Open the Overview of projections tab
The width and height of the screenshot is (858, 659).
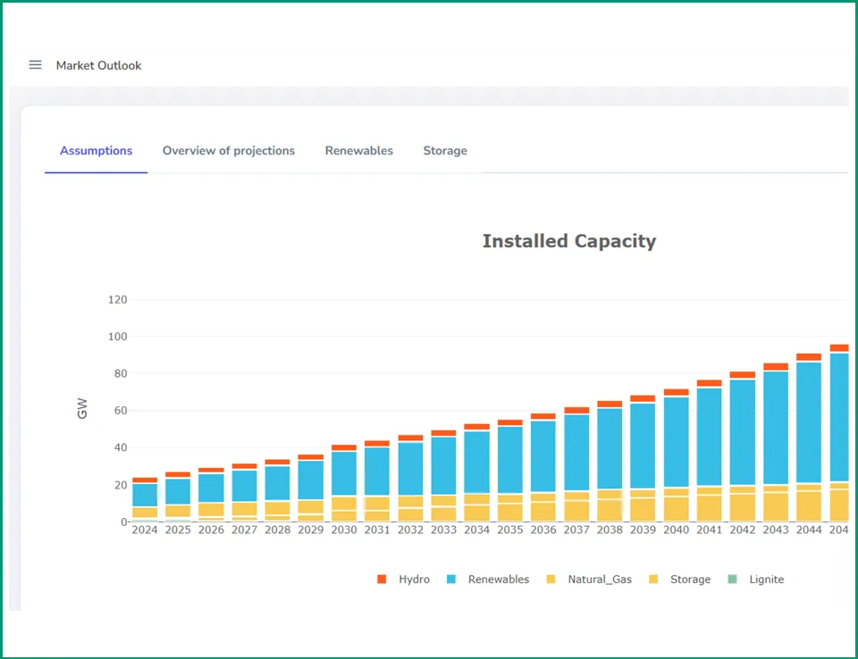tap(228, 151)
